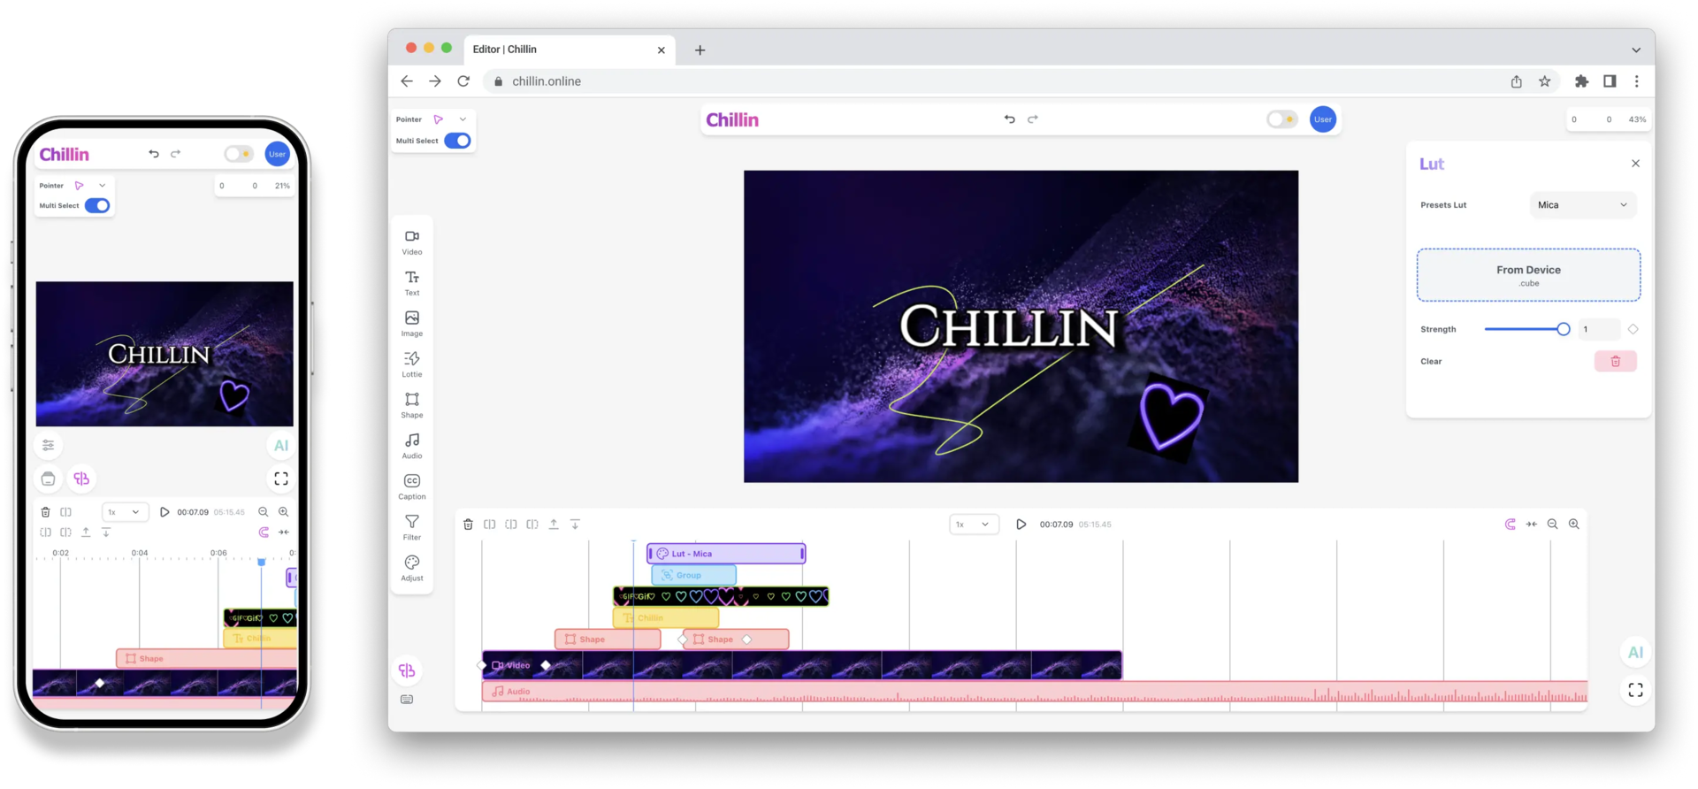This screenshot has width=1698, height=789.
Task: Open the Lottie tool in sidebar
Action: (x=412, y=363)
